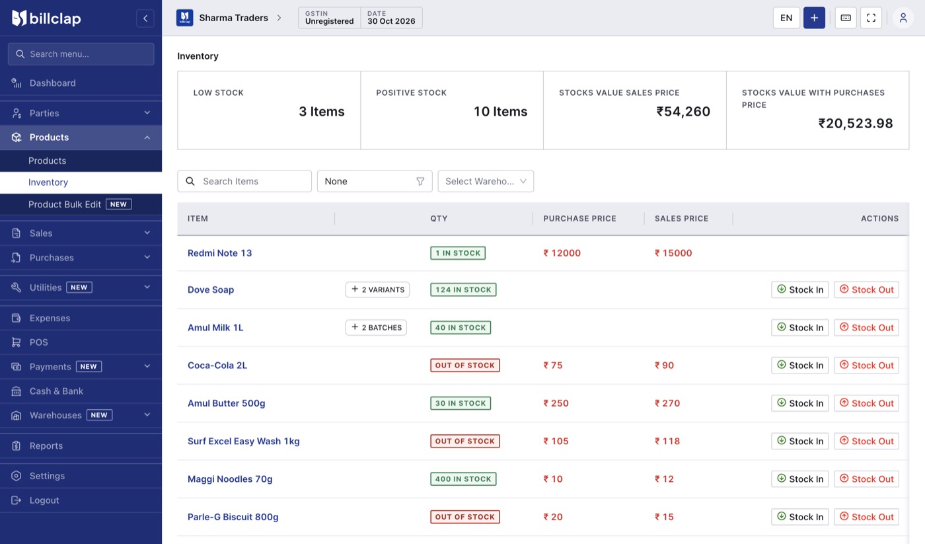Screen dimensions: 925x544
Task: Toggle fullscreen mode icon
Action: (871, 18)
